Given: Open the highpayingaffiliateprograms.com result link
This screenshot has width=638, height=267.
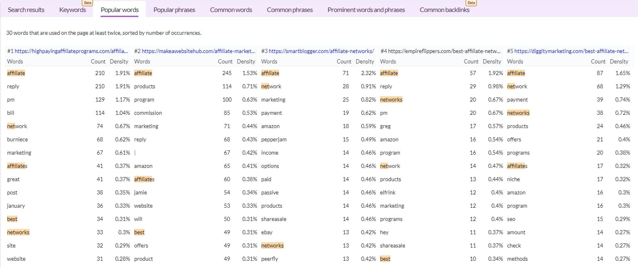Looking at the screenshot, I should [x=71, y=51].
